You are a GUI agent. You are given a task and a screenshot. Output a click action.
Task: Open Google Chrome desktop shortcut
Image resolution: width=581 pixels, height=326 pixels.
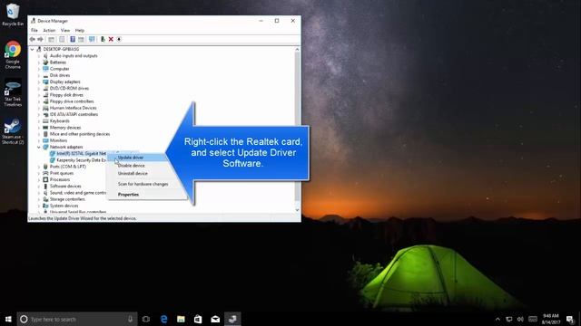(x=13, y=54)
